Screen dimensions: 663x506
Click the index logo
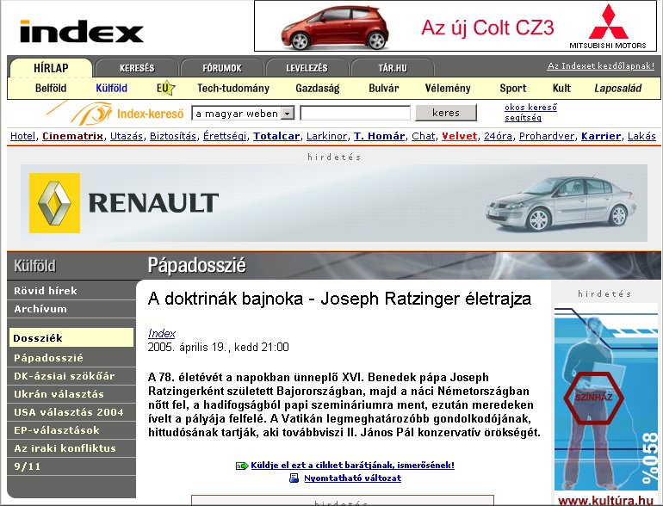coord(82,32)
